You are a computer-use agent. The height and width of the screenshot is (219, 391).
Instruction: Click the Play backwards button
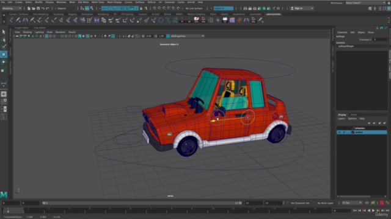[x=369, y=210]
